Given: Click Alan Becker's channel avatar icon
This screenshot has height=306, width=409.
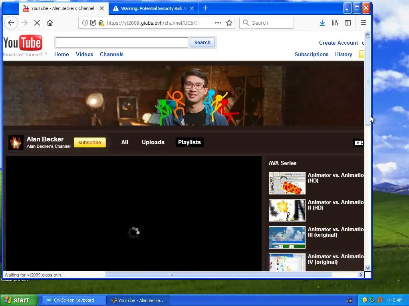Looking at the screenshot, I should (16, 143).
